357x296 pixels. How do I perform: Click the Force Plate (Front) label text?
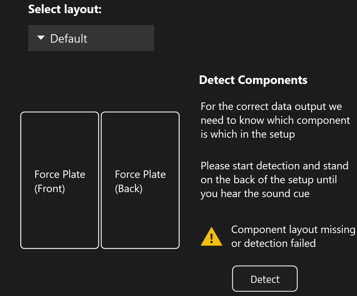60,181
